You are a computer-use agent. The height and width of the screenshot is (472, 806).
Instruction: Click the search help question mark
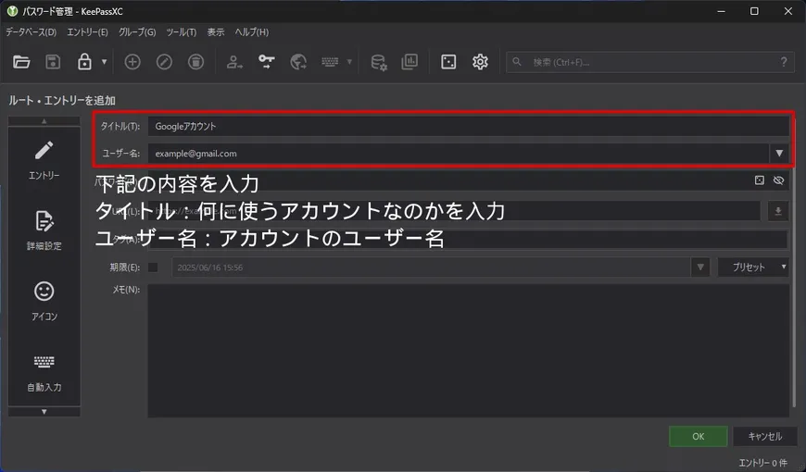coord(784,62)
